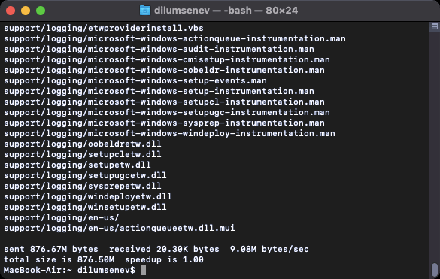Click the line 'support/logging/setupcletw.dll'
440x279 pixels.
pyautogui.click(x=83, y=154)
